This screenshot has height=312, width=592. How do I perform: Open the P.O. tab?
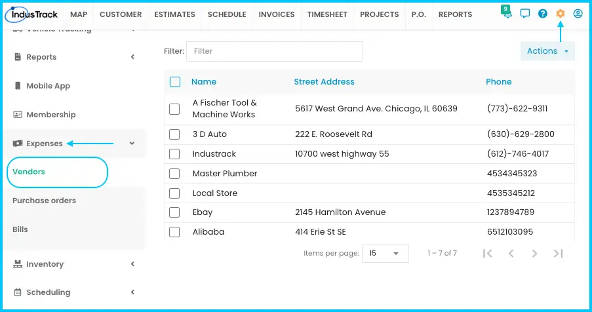point(419,14)
